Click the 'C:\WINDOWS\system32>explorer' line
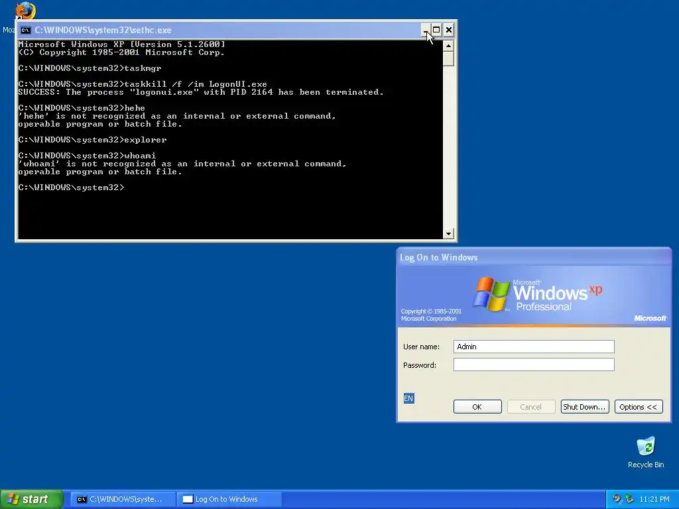The image size is (679, 509). pyautogui.click(x=92, y=140)
